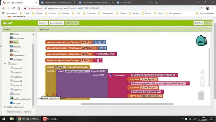Open a new browser tab
This screenshot has width=216, height=122.
(156, 3)
